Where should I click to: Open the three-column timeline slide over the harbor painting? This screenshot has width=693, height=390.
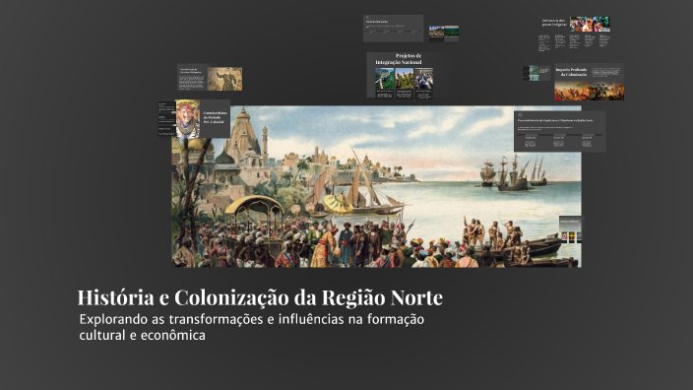559,131
